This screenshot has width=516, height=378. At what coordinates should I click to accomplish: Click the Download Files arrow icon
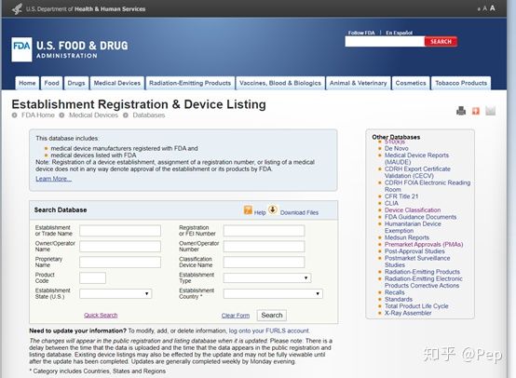pos(273,209)
